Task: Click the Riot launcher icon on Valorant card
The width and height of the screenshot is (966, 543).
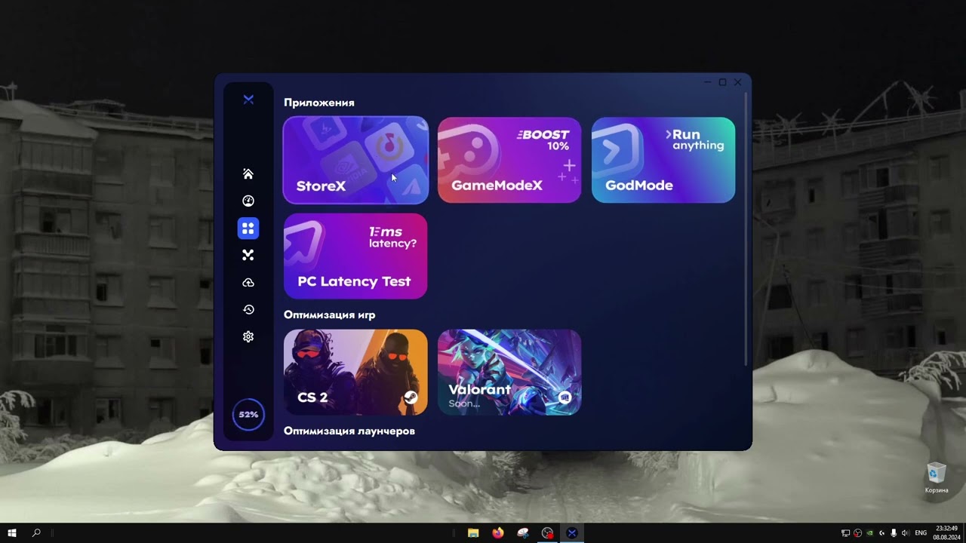Action: coord(565,397)
